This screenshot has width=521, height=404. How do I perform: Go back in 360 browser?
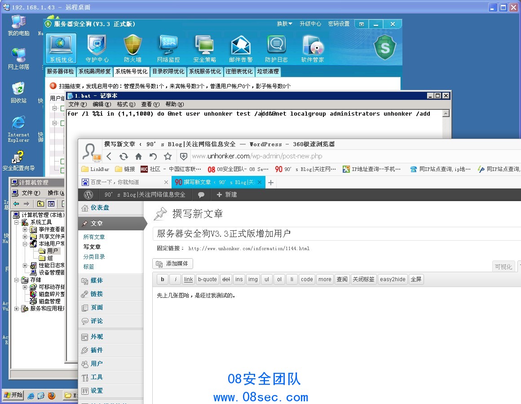[x=109, y=156]
